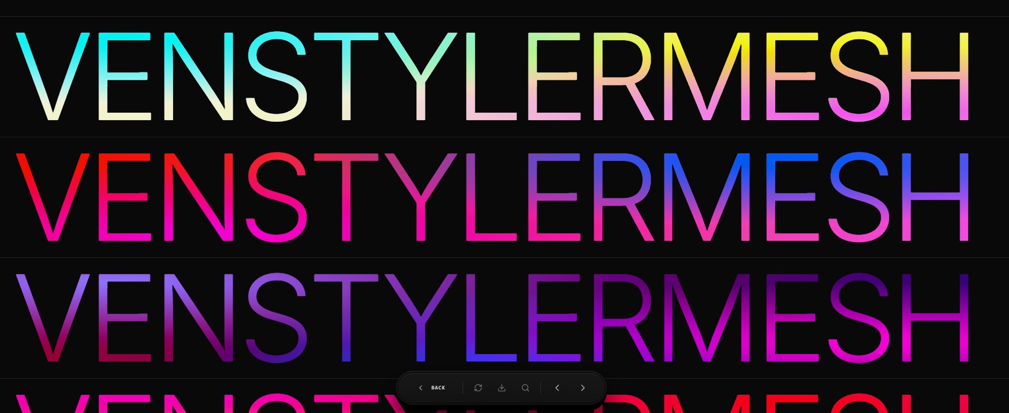Select the cyan-yellow-pink gradient VENSTYLERMESH row
The height and width of the screenshot is (413, 1009).
pyautogui.click(x=504, y=77)
